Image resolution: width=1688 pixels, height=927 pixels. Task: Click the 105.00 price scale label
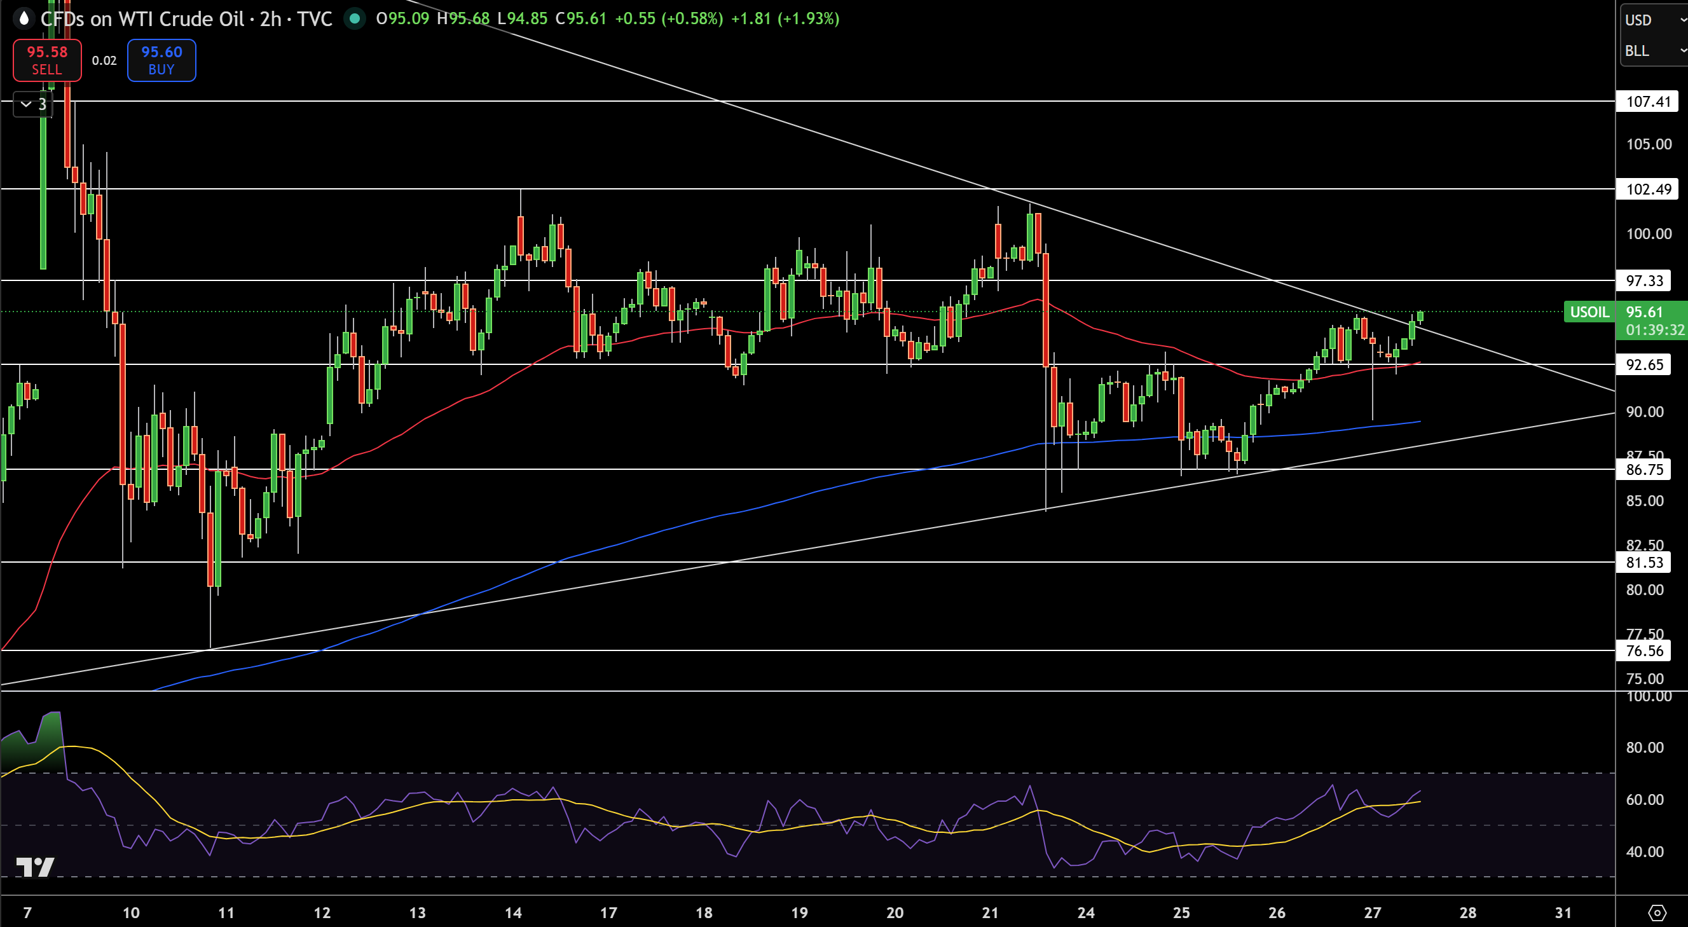[1649, 144]
